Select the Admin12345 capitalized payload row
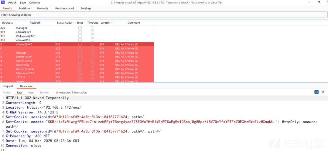The image size is (328, 151). point(77,61)
